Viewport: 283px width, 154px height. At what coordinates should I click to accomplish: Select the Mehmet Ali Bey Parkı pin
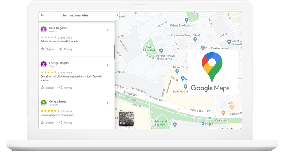point(175,124)
